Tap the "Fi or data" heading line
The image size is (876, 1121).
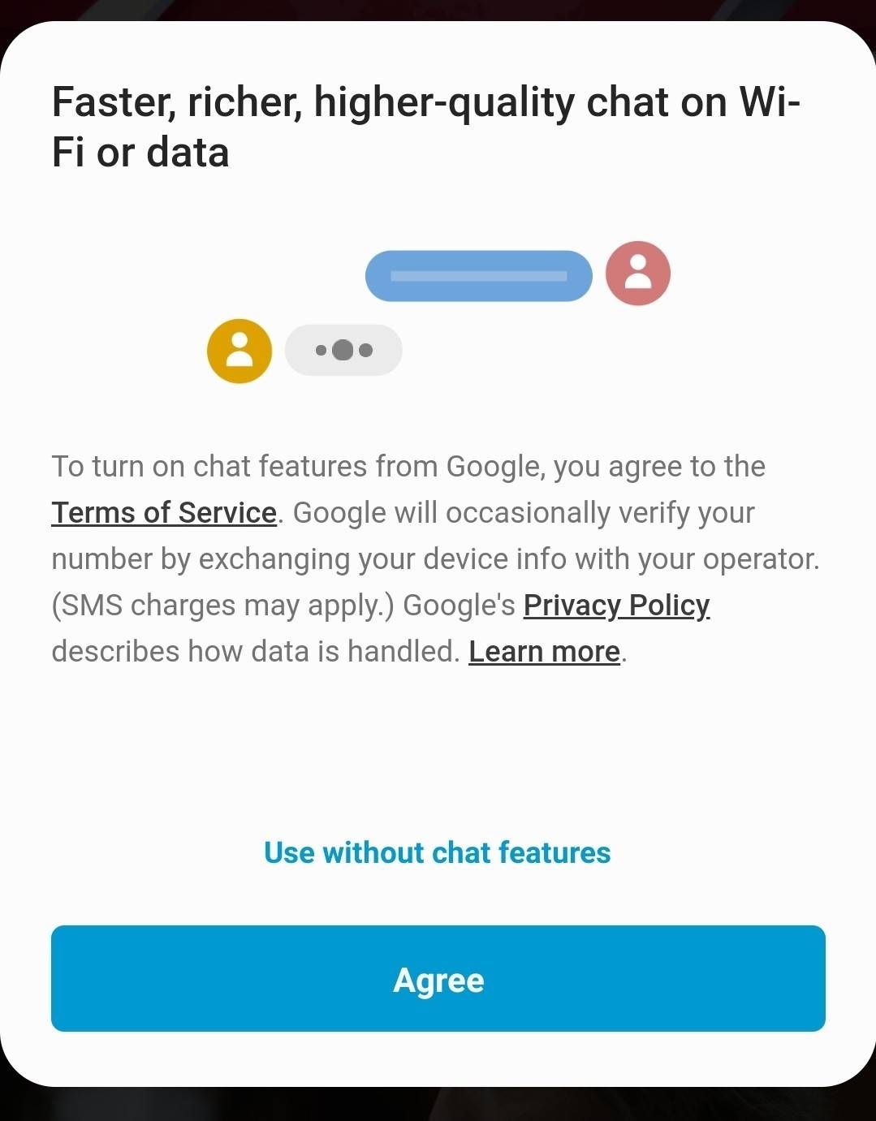click(140, 153)
